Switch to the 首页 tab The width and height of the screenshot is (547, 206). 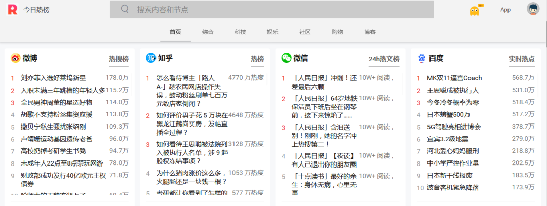pyautogui.click(x=175, y=32)
